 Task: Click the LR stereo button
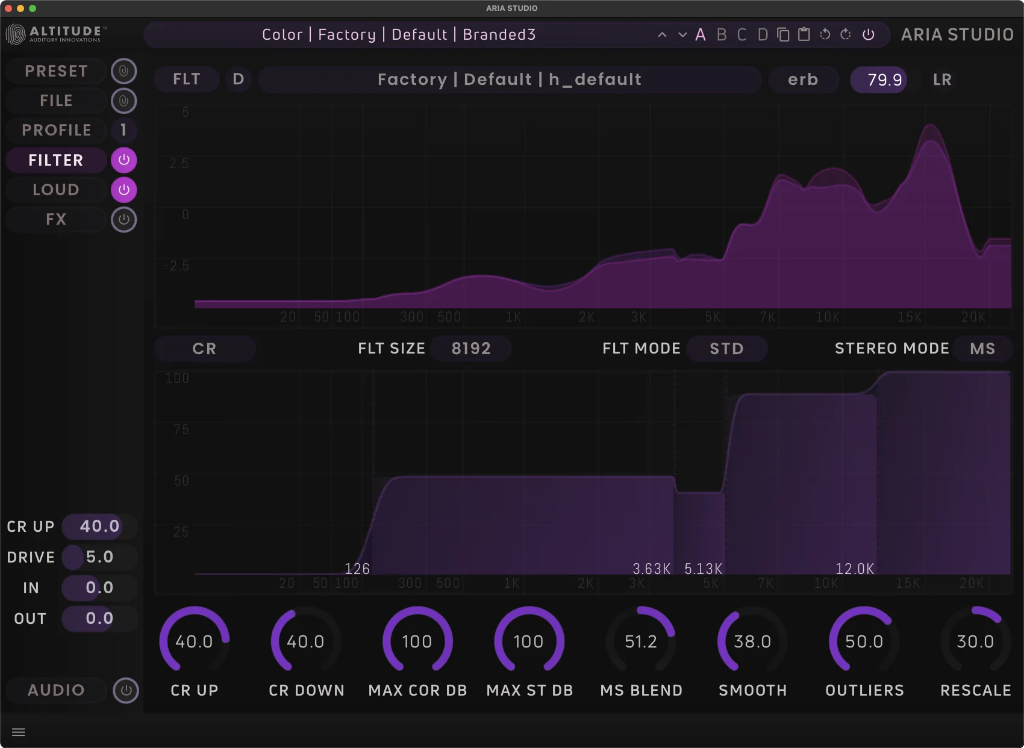point(942,79)
